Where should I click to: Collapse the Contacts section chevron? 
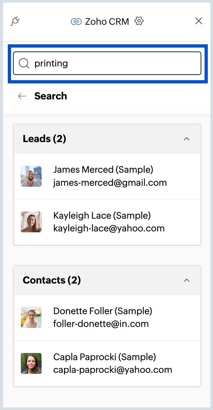pyautogui.click(x=186, y=280)
